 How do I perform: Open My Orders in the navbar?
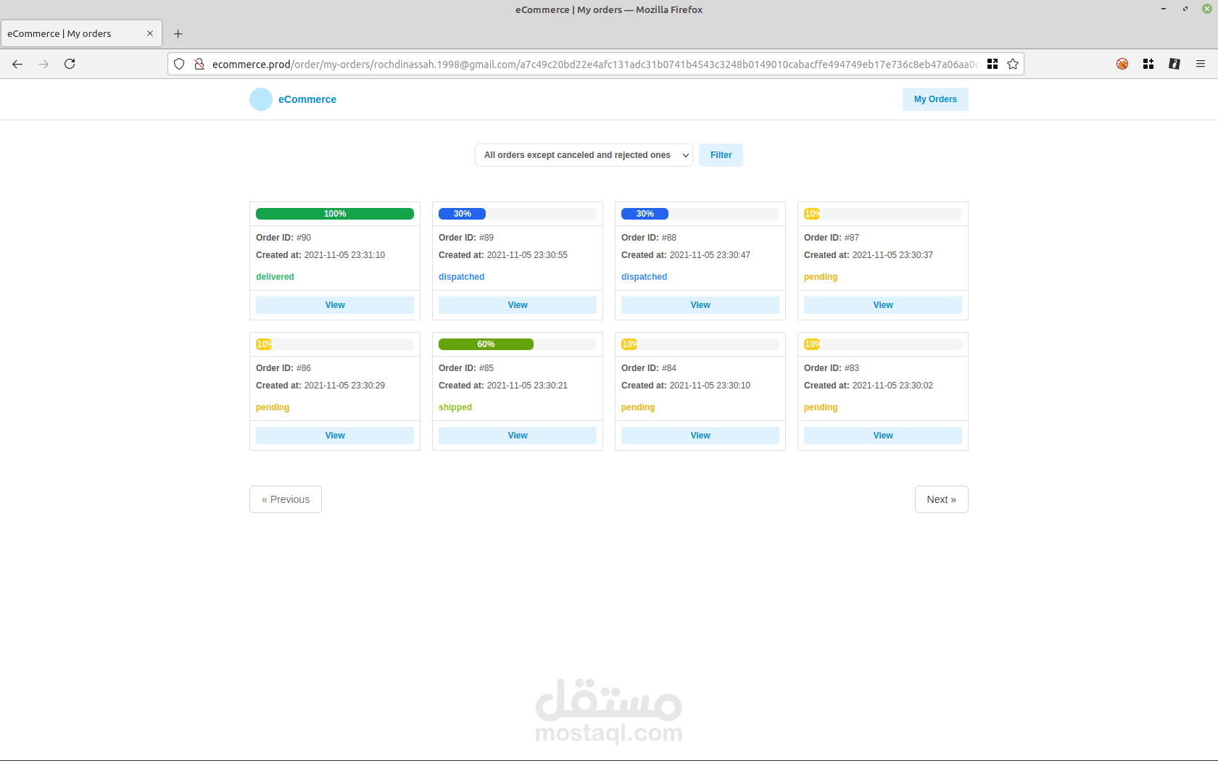pyautogui.click(x=935, y=99)
